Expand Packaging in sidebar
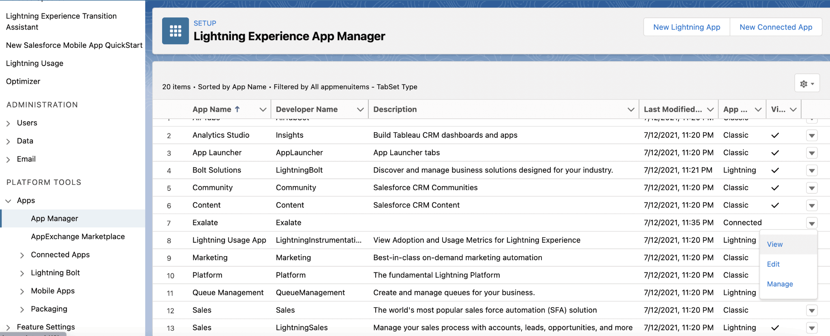The height and width of the screenshot is (336, 830). 22,309
